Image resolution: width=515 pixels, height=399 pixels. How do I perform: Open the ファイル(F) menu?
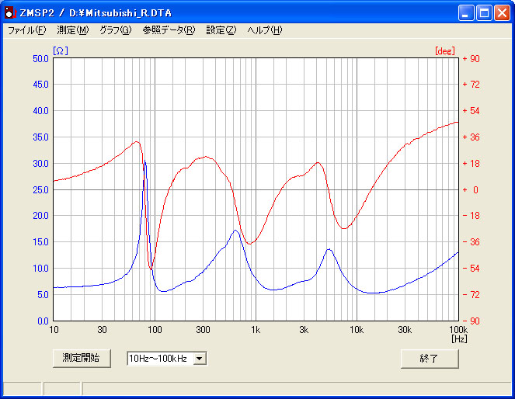tap(27, 30)
